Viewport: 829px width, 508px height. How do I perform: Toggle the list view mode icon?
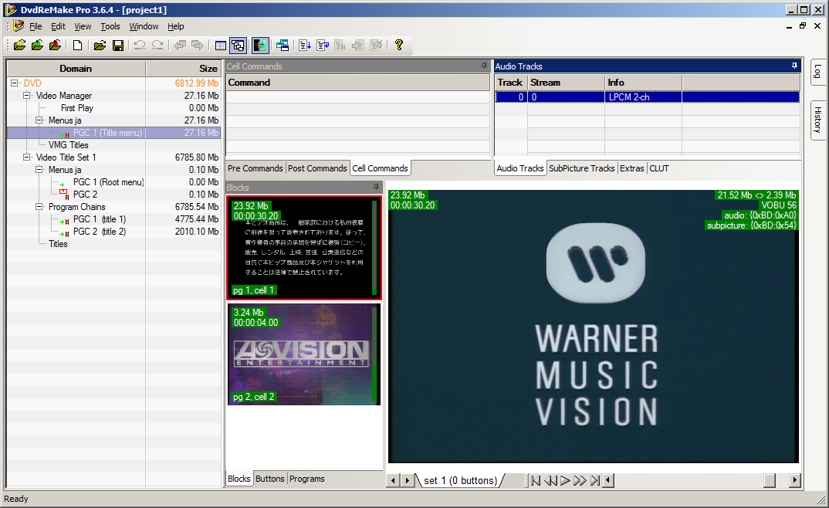pos(221,46)
